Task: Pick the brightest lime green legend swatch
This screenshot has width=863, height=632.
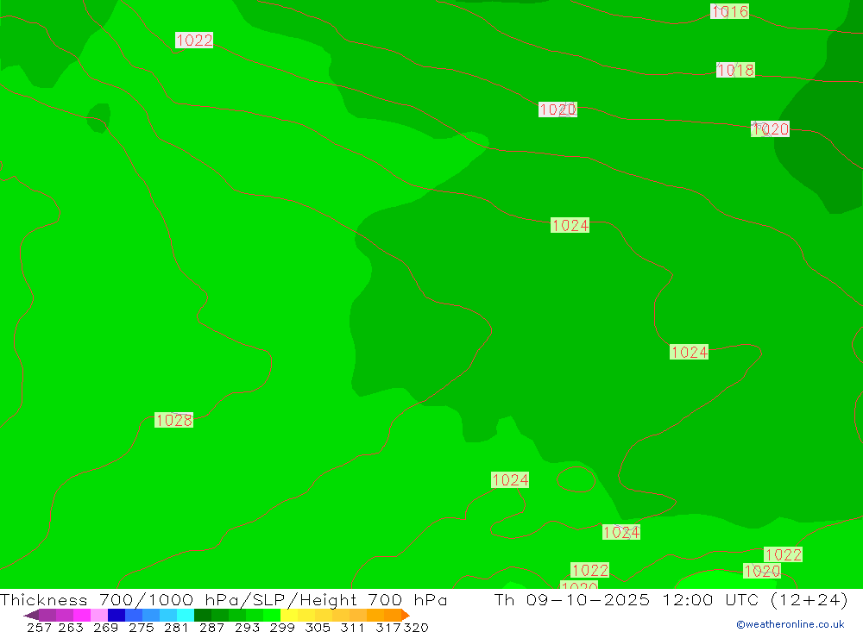Action: 272,615
